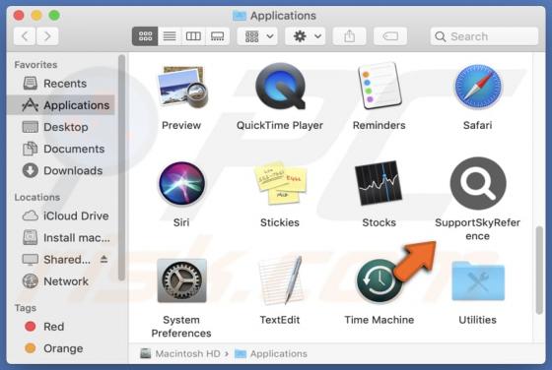Click the Share toolbar button

click(x=349, y=36)
